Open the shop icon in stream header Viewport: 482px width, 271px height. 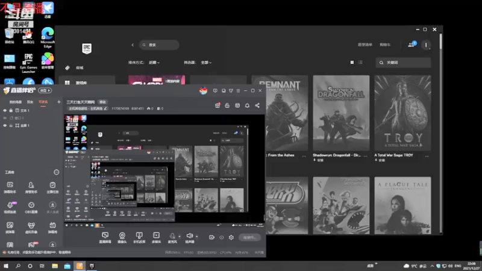point(237,105)
